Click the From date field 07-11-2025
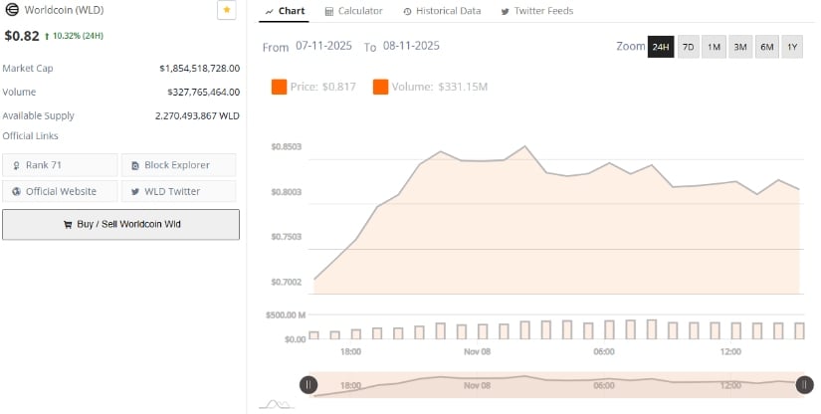821x414 pixels. 325,47
